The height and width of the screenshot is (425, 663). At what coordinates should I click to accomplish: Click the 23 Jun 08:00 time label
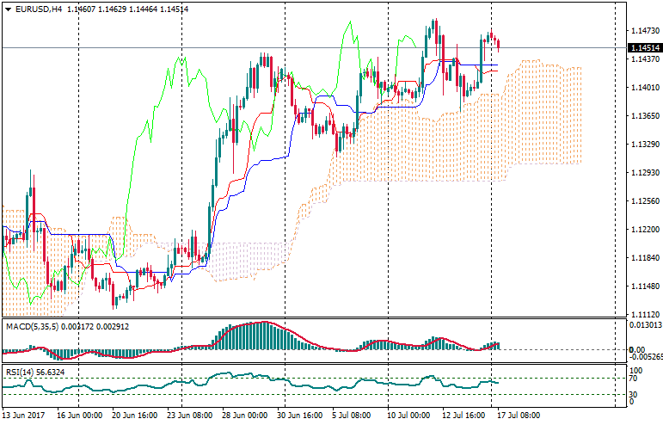click(x=188, y=415)
